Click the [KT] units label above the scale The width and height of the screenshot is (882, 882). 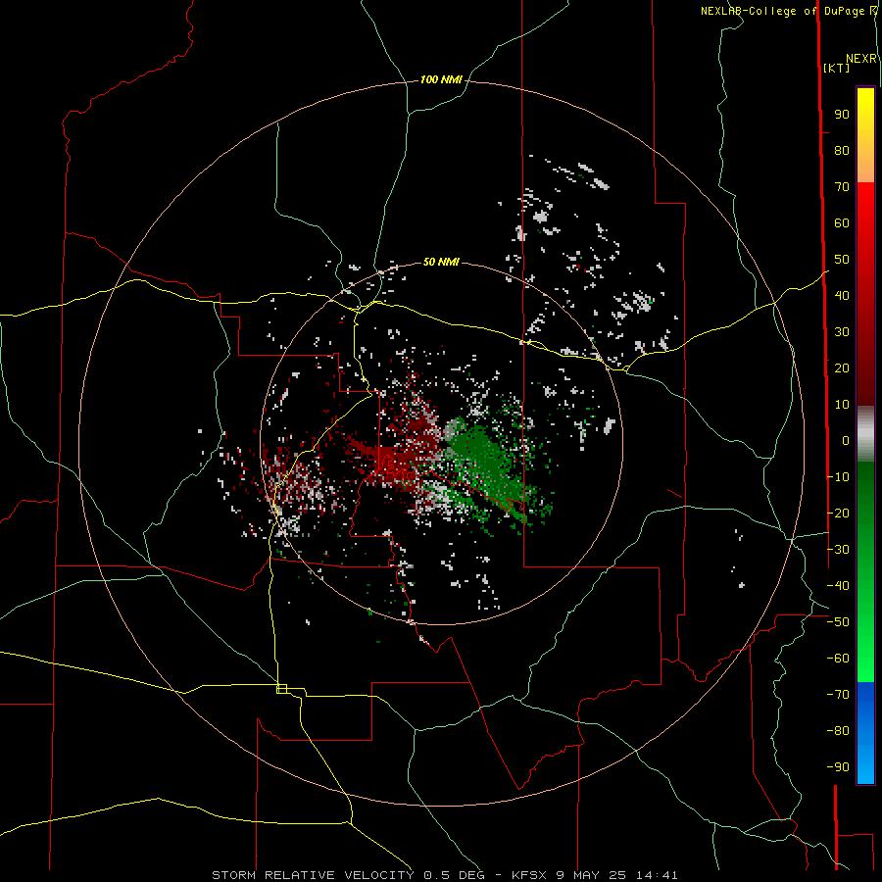[836, 68]
